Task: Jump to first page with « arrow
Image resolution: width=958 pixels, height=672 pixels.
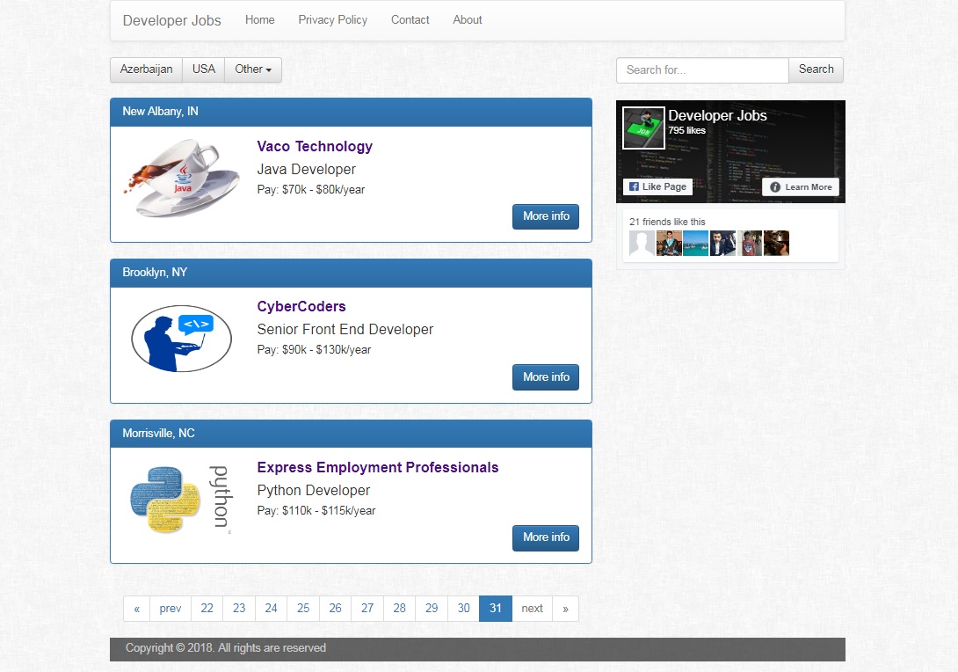Action: tap(137, 609)
